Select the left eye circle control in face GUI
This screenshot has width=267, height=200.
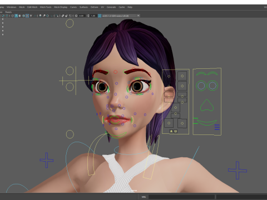201,86
